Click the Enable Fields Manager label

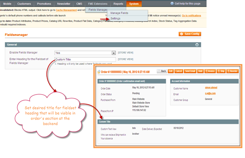(x=24, y=53)
